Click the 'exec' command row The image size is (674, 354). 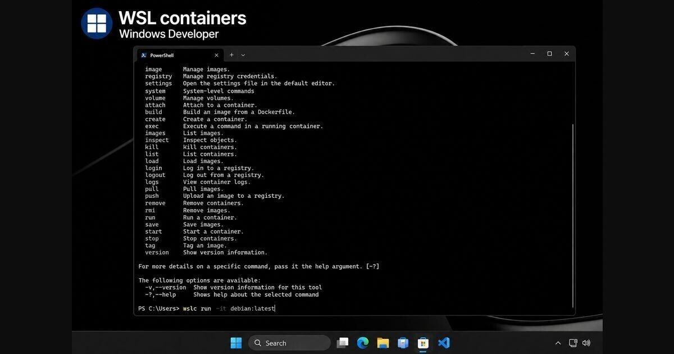click(234, 126)
